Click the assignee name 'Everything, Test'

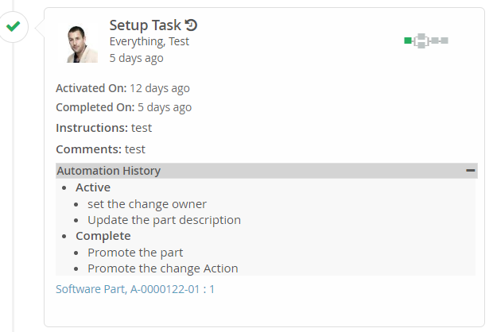coord(149,41)
